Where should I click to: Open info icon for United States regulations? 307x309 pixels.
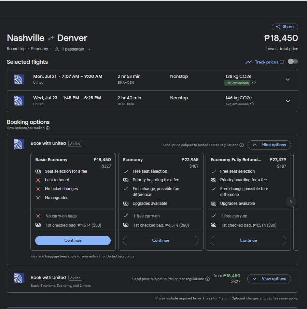click(241, 145)
